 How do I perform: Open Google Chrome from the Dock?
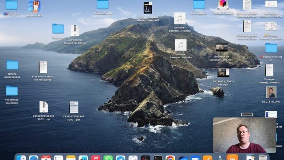[x=170, y=158]
